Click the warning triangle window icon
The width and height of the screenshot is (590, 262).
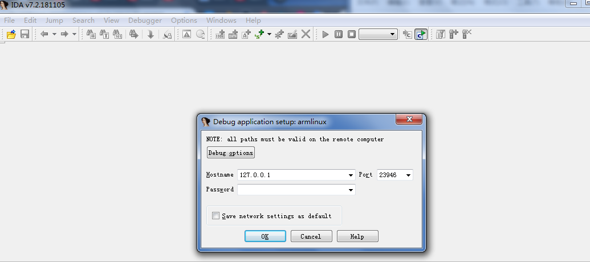coord(186,34)
